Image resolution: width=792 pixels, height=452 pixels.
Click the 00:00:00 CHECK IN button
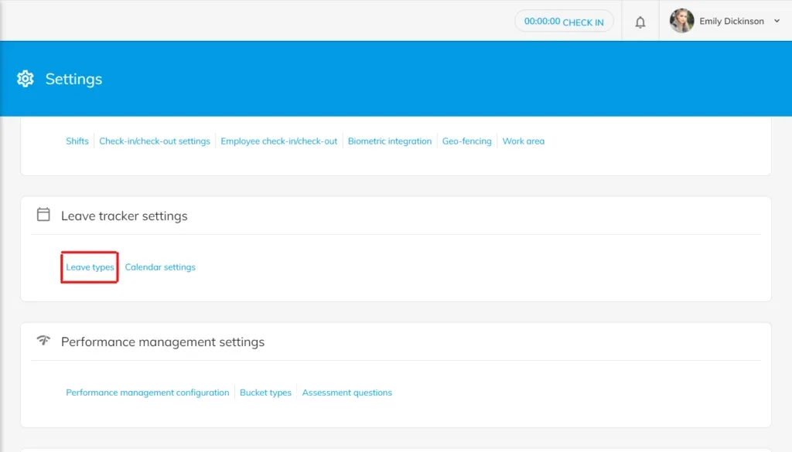pos(564,21)
